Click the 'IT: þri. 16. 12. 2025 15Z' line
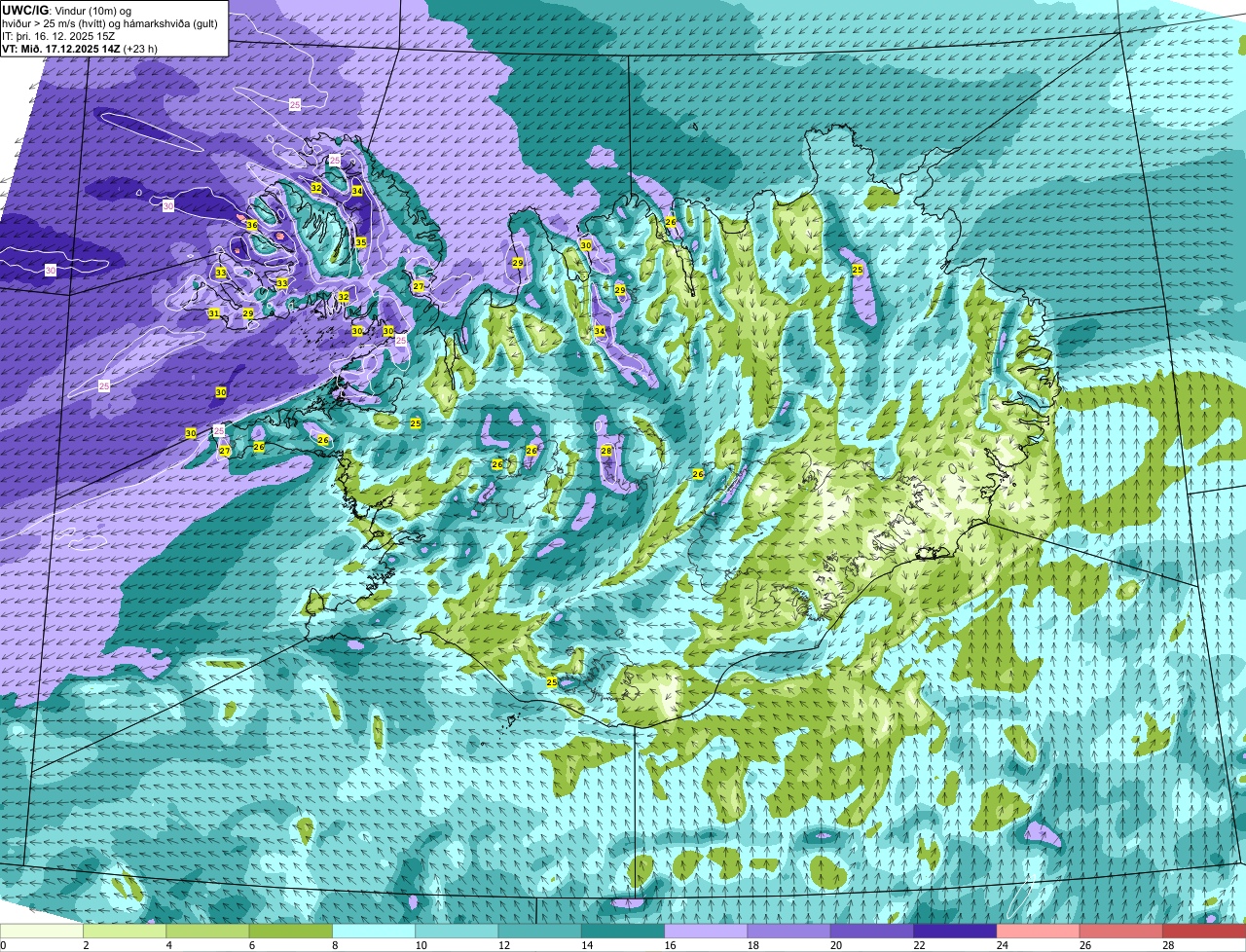 coord(58,35)
